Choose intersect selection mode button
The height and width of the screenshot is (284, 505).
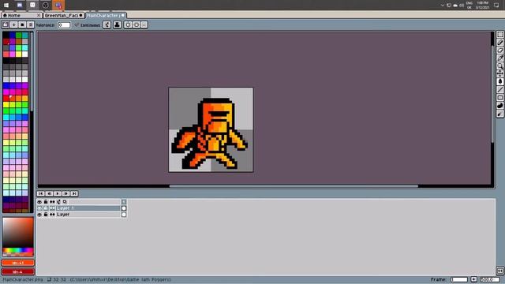pos(31,24)
